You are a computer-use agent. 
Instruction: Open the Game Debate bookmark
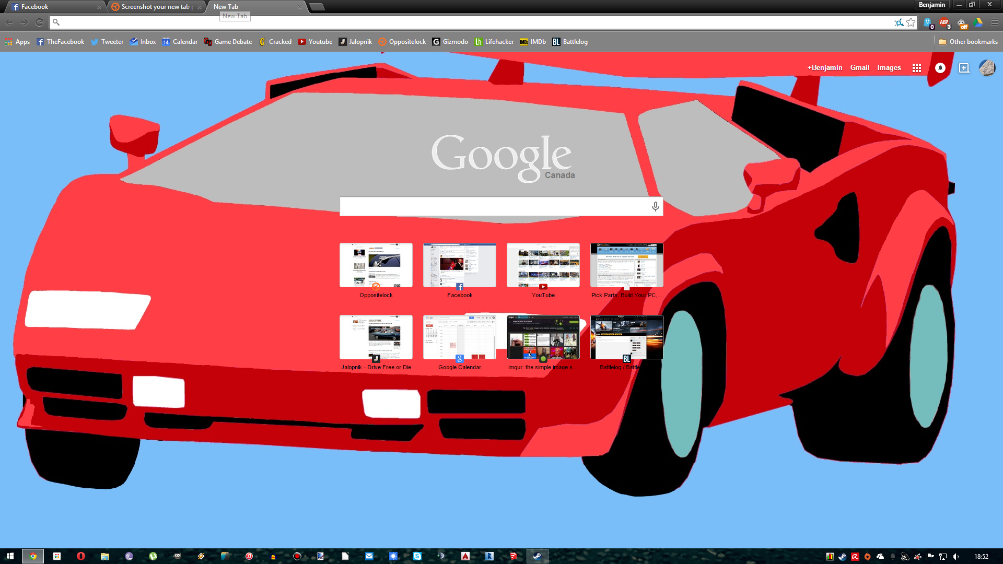228,42
